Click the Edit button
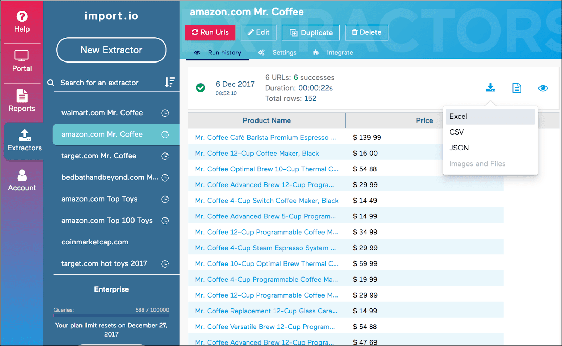Viewport: 562px width, 346px height. pos(259,32)
